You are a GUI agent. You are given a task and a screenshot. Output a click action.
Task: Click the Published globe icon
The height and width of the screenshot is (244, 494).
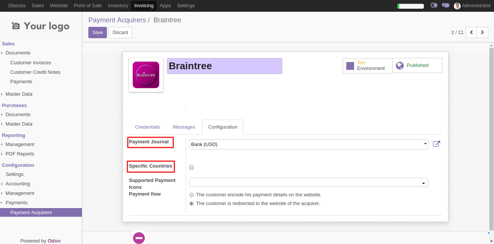pos(400,65)
